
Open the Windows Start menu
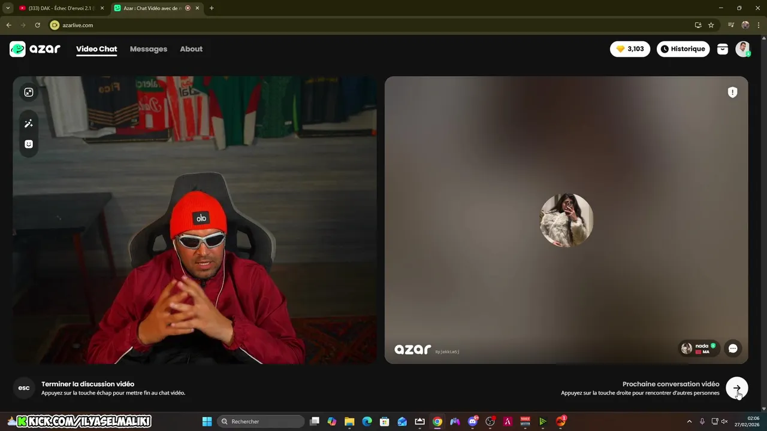pos(207,421)
